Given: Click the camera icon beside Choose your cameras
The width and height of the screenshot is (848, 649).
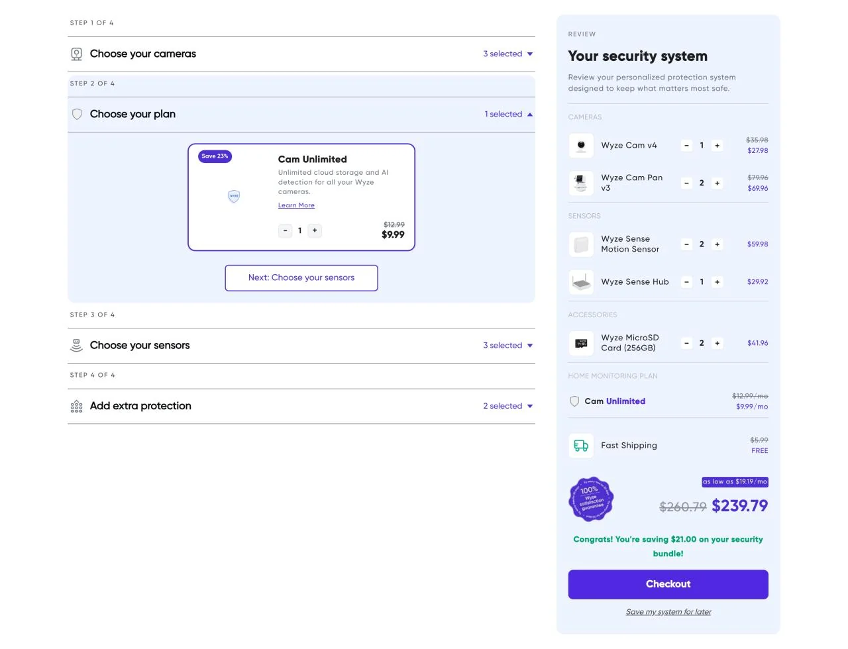Looking at the screenshot, I should coord(77,54).
